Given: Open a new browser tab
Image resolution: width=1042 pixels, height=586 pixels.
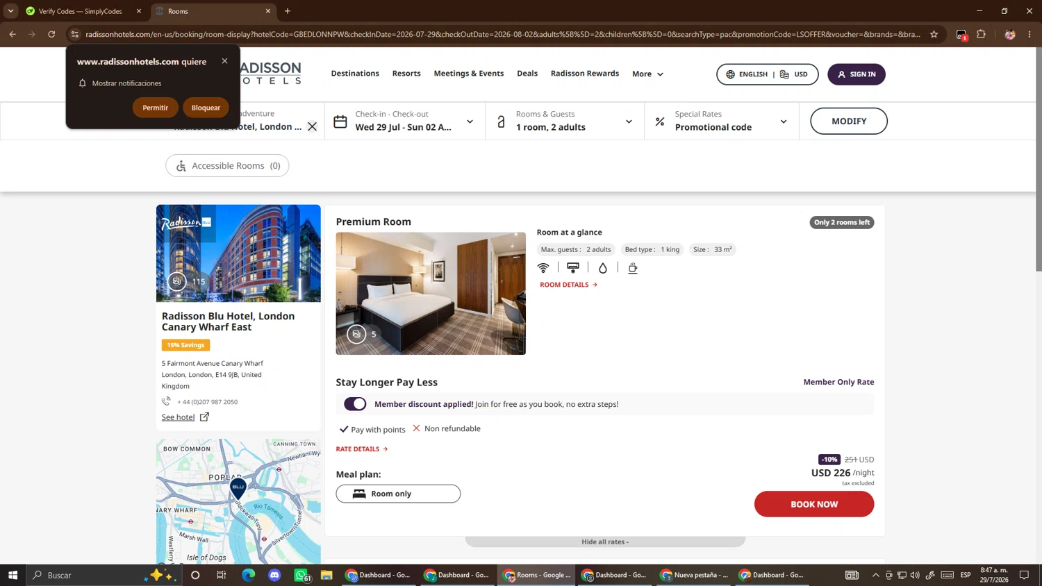Looking at the screenshot, I should tap(288, 11).
